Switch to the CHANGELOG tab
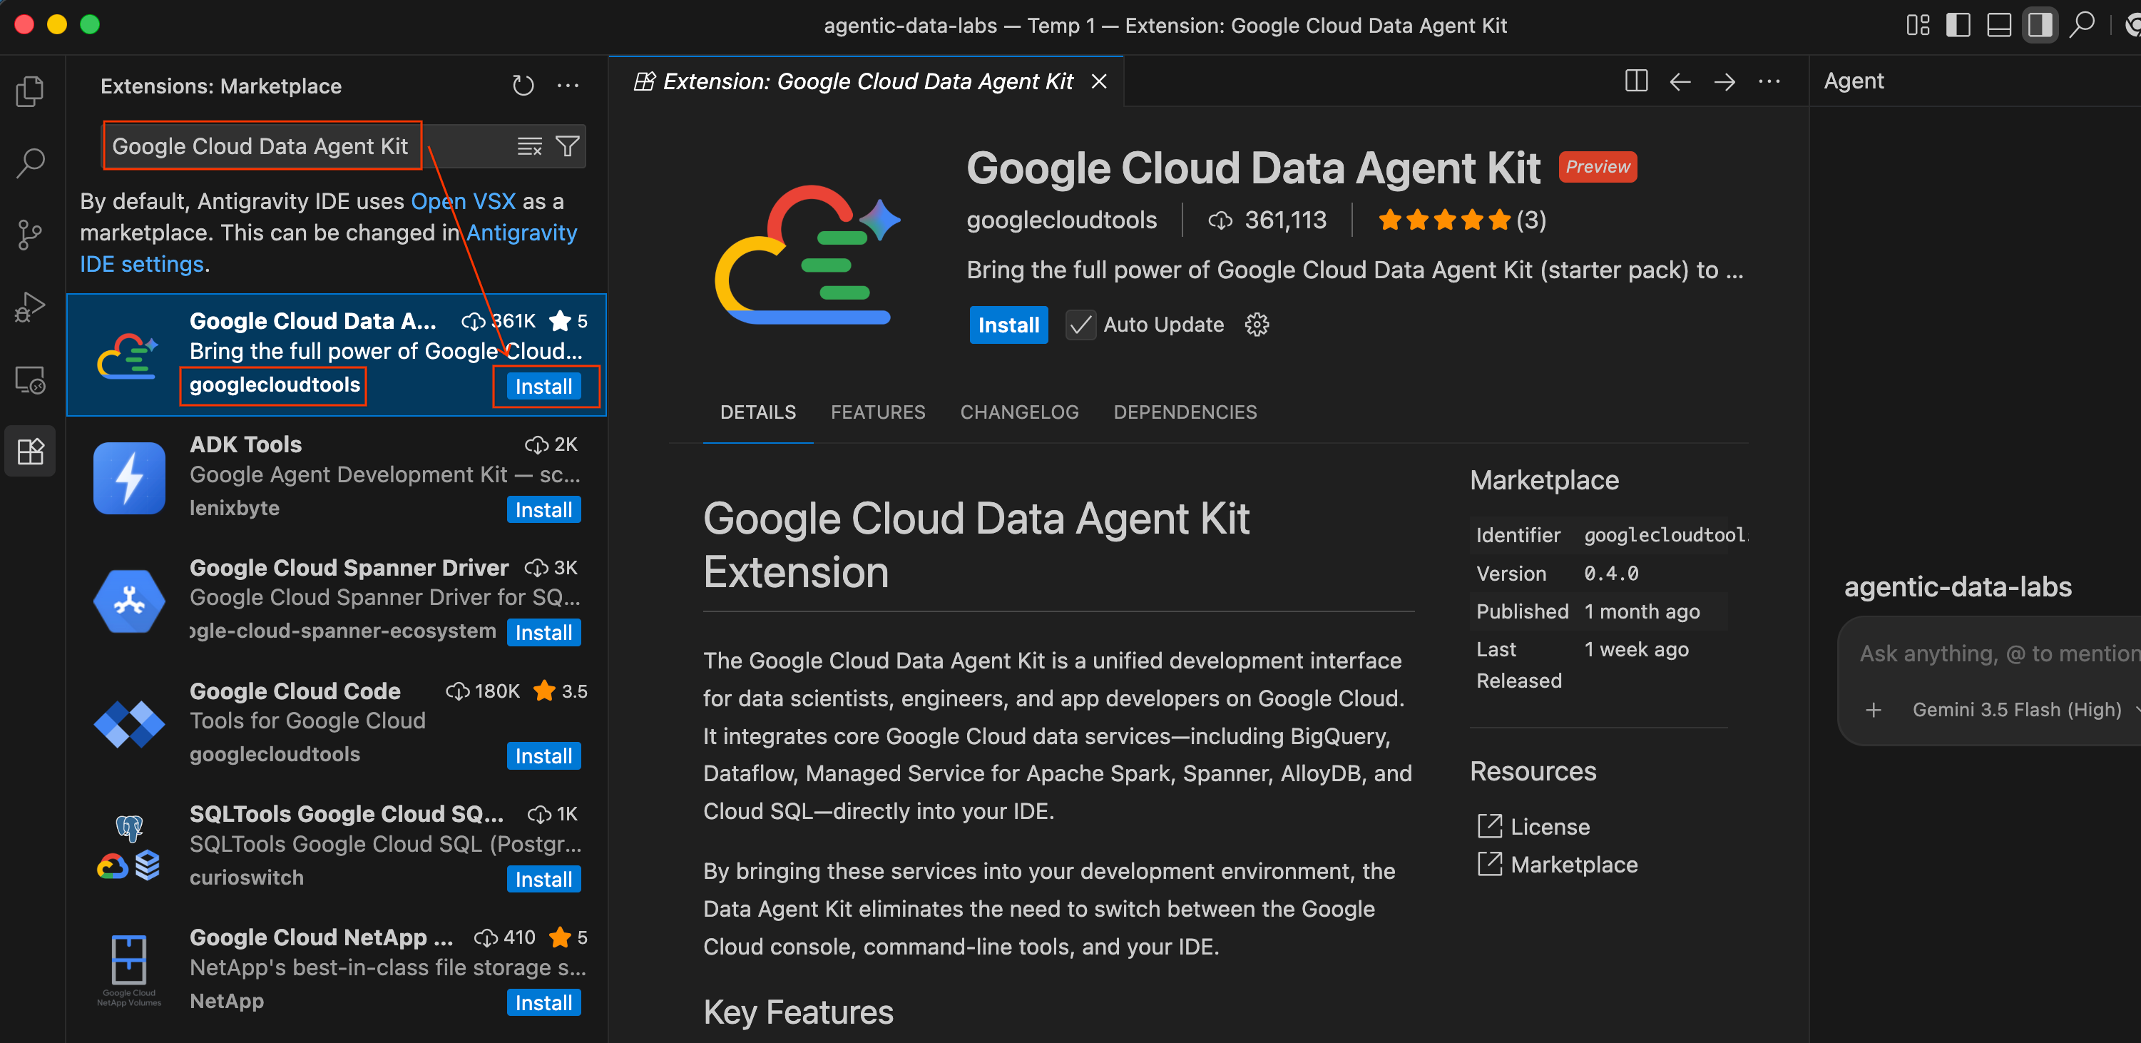This screenshot has height=1043, width=2141. pyautogui.click(x=1019, y=412)
